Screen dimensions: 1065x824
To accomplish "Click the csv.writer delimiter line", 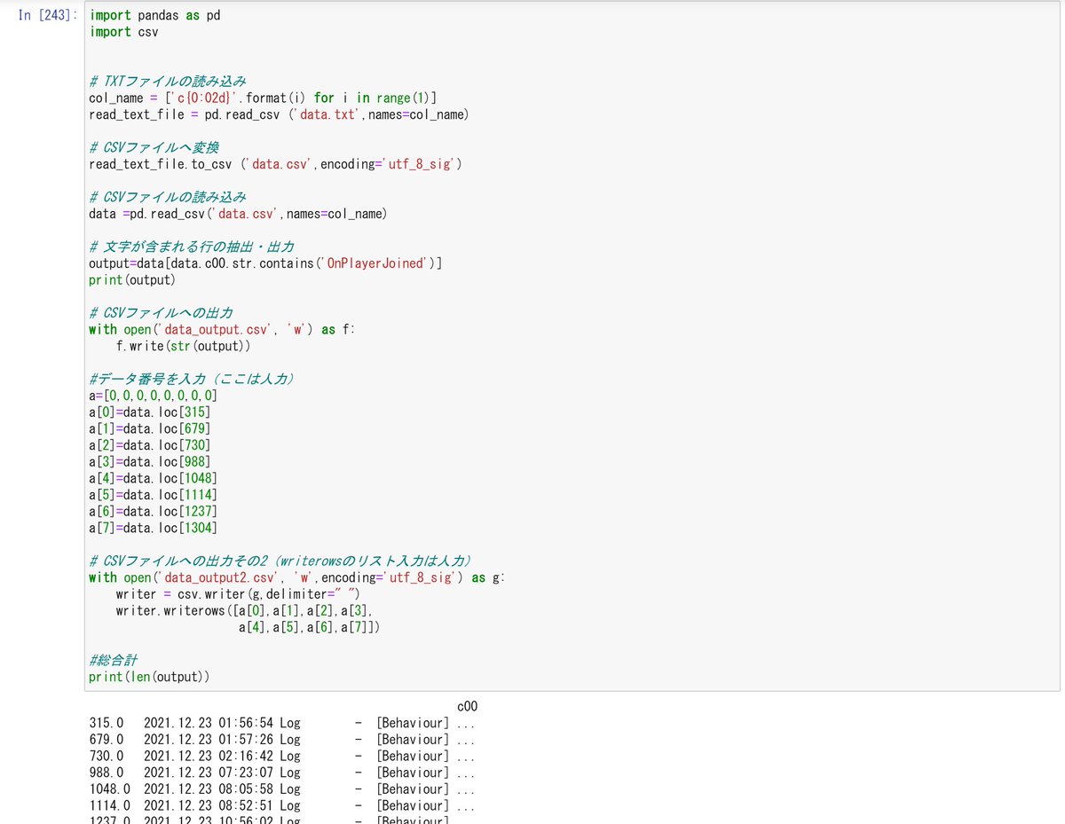I will point(240,593).
